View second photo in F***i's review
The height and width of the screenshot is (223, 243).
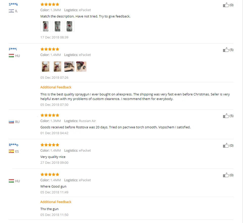(x=58, y=67)
